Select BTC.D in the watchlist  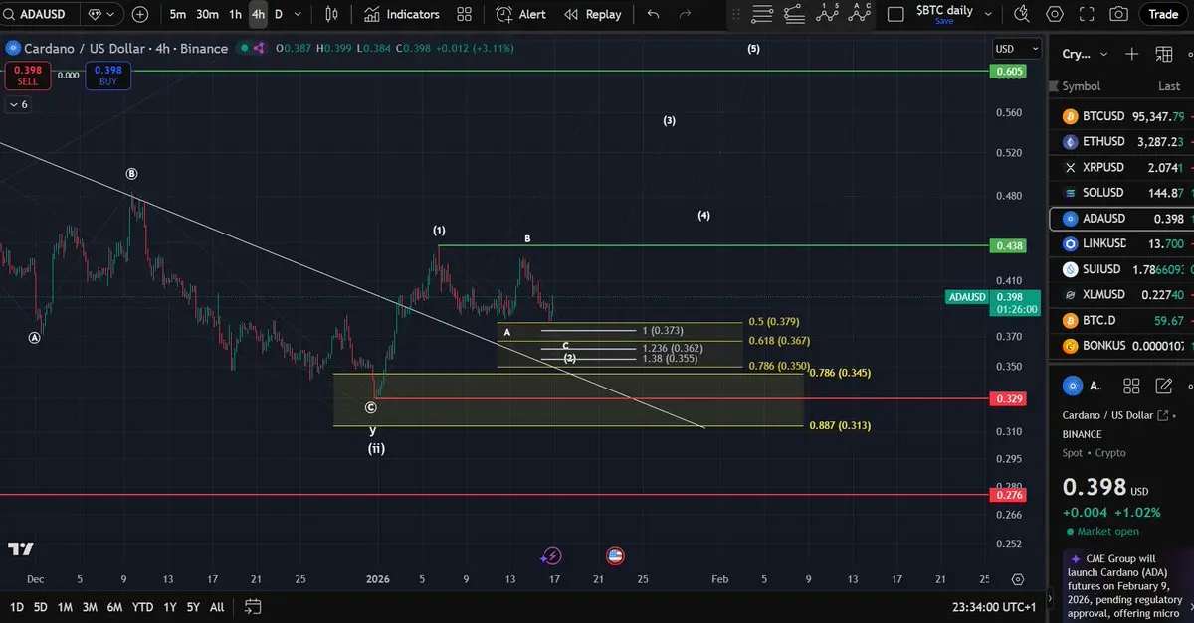[x=1121, y=320]
